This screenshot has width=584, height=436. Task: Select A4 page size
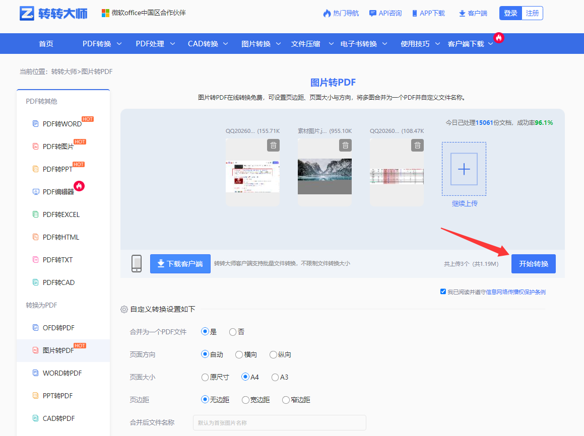245,377
